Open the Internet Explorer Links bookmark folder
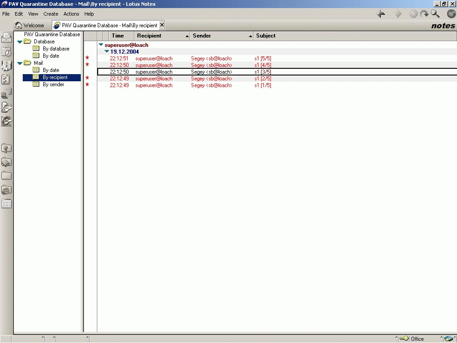 point(6,190)
